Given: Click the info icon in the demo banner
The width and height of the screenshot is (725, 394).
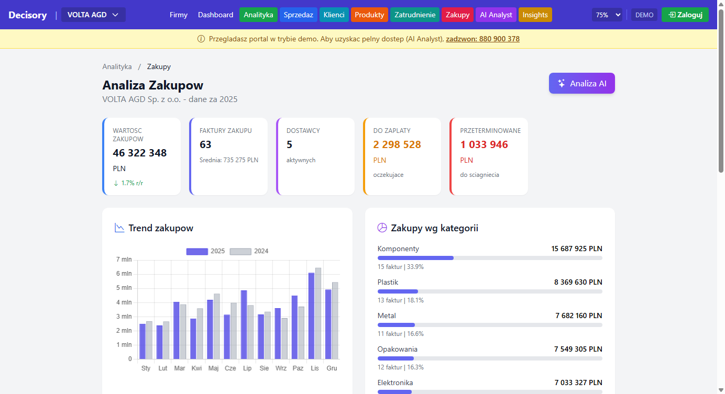Looking at the screenshot, I should click(201, 39).
